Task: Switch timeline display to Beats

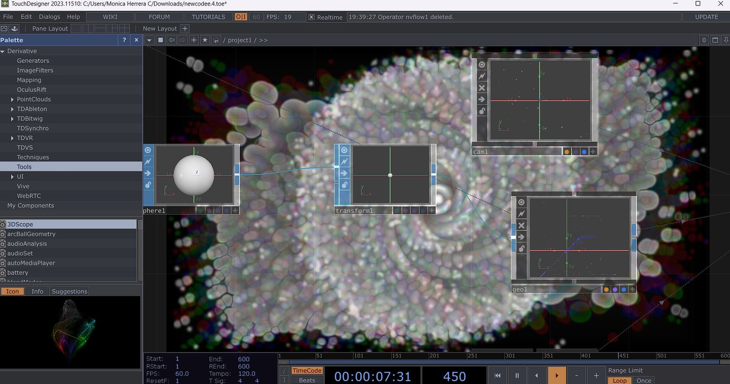Action: point(307,380)
